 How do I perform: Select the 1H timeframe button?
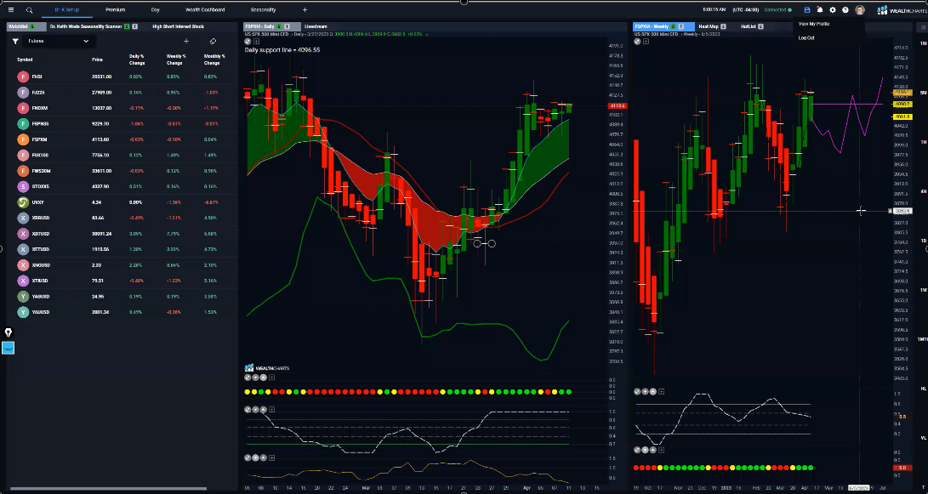click(923, 143)
